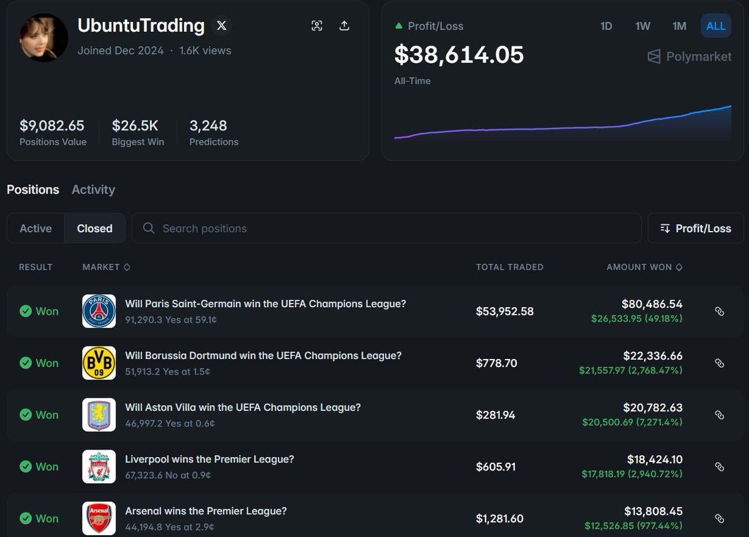The height and width of the screenshot is (537, 749).
Task: Click the Won checkmark in Arsenal row
Action: click(x=26, y=518)
